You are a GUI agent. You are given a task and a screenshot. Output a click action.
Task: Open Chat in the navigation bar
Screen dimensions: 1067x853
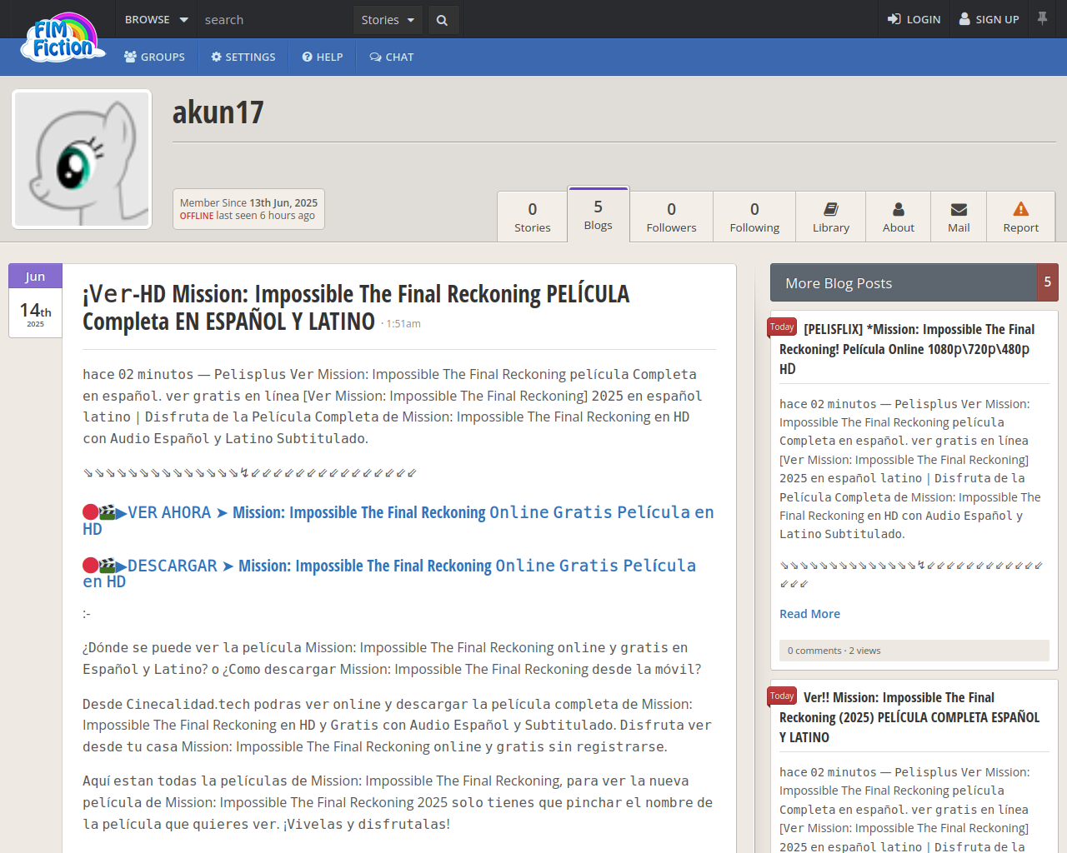coord(392,57)
